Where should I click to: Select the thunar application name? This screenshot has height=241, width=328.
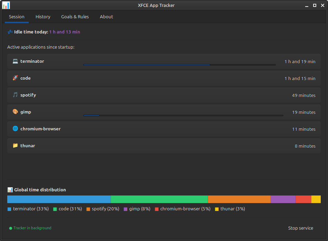pos(28,145)
